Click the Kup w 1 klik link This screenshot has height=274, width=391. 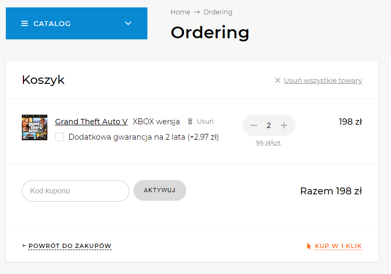338,246
